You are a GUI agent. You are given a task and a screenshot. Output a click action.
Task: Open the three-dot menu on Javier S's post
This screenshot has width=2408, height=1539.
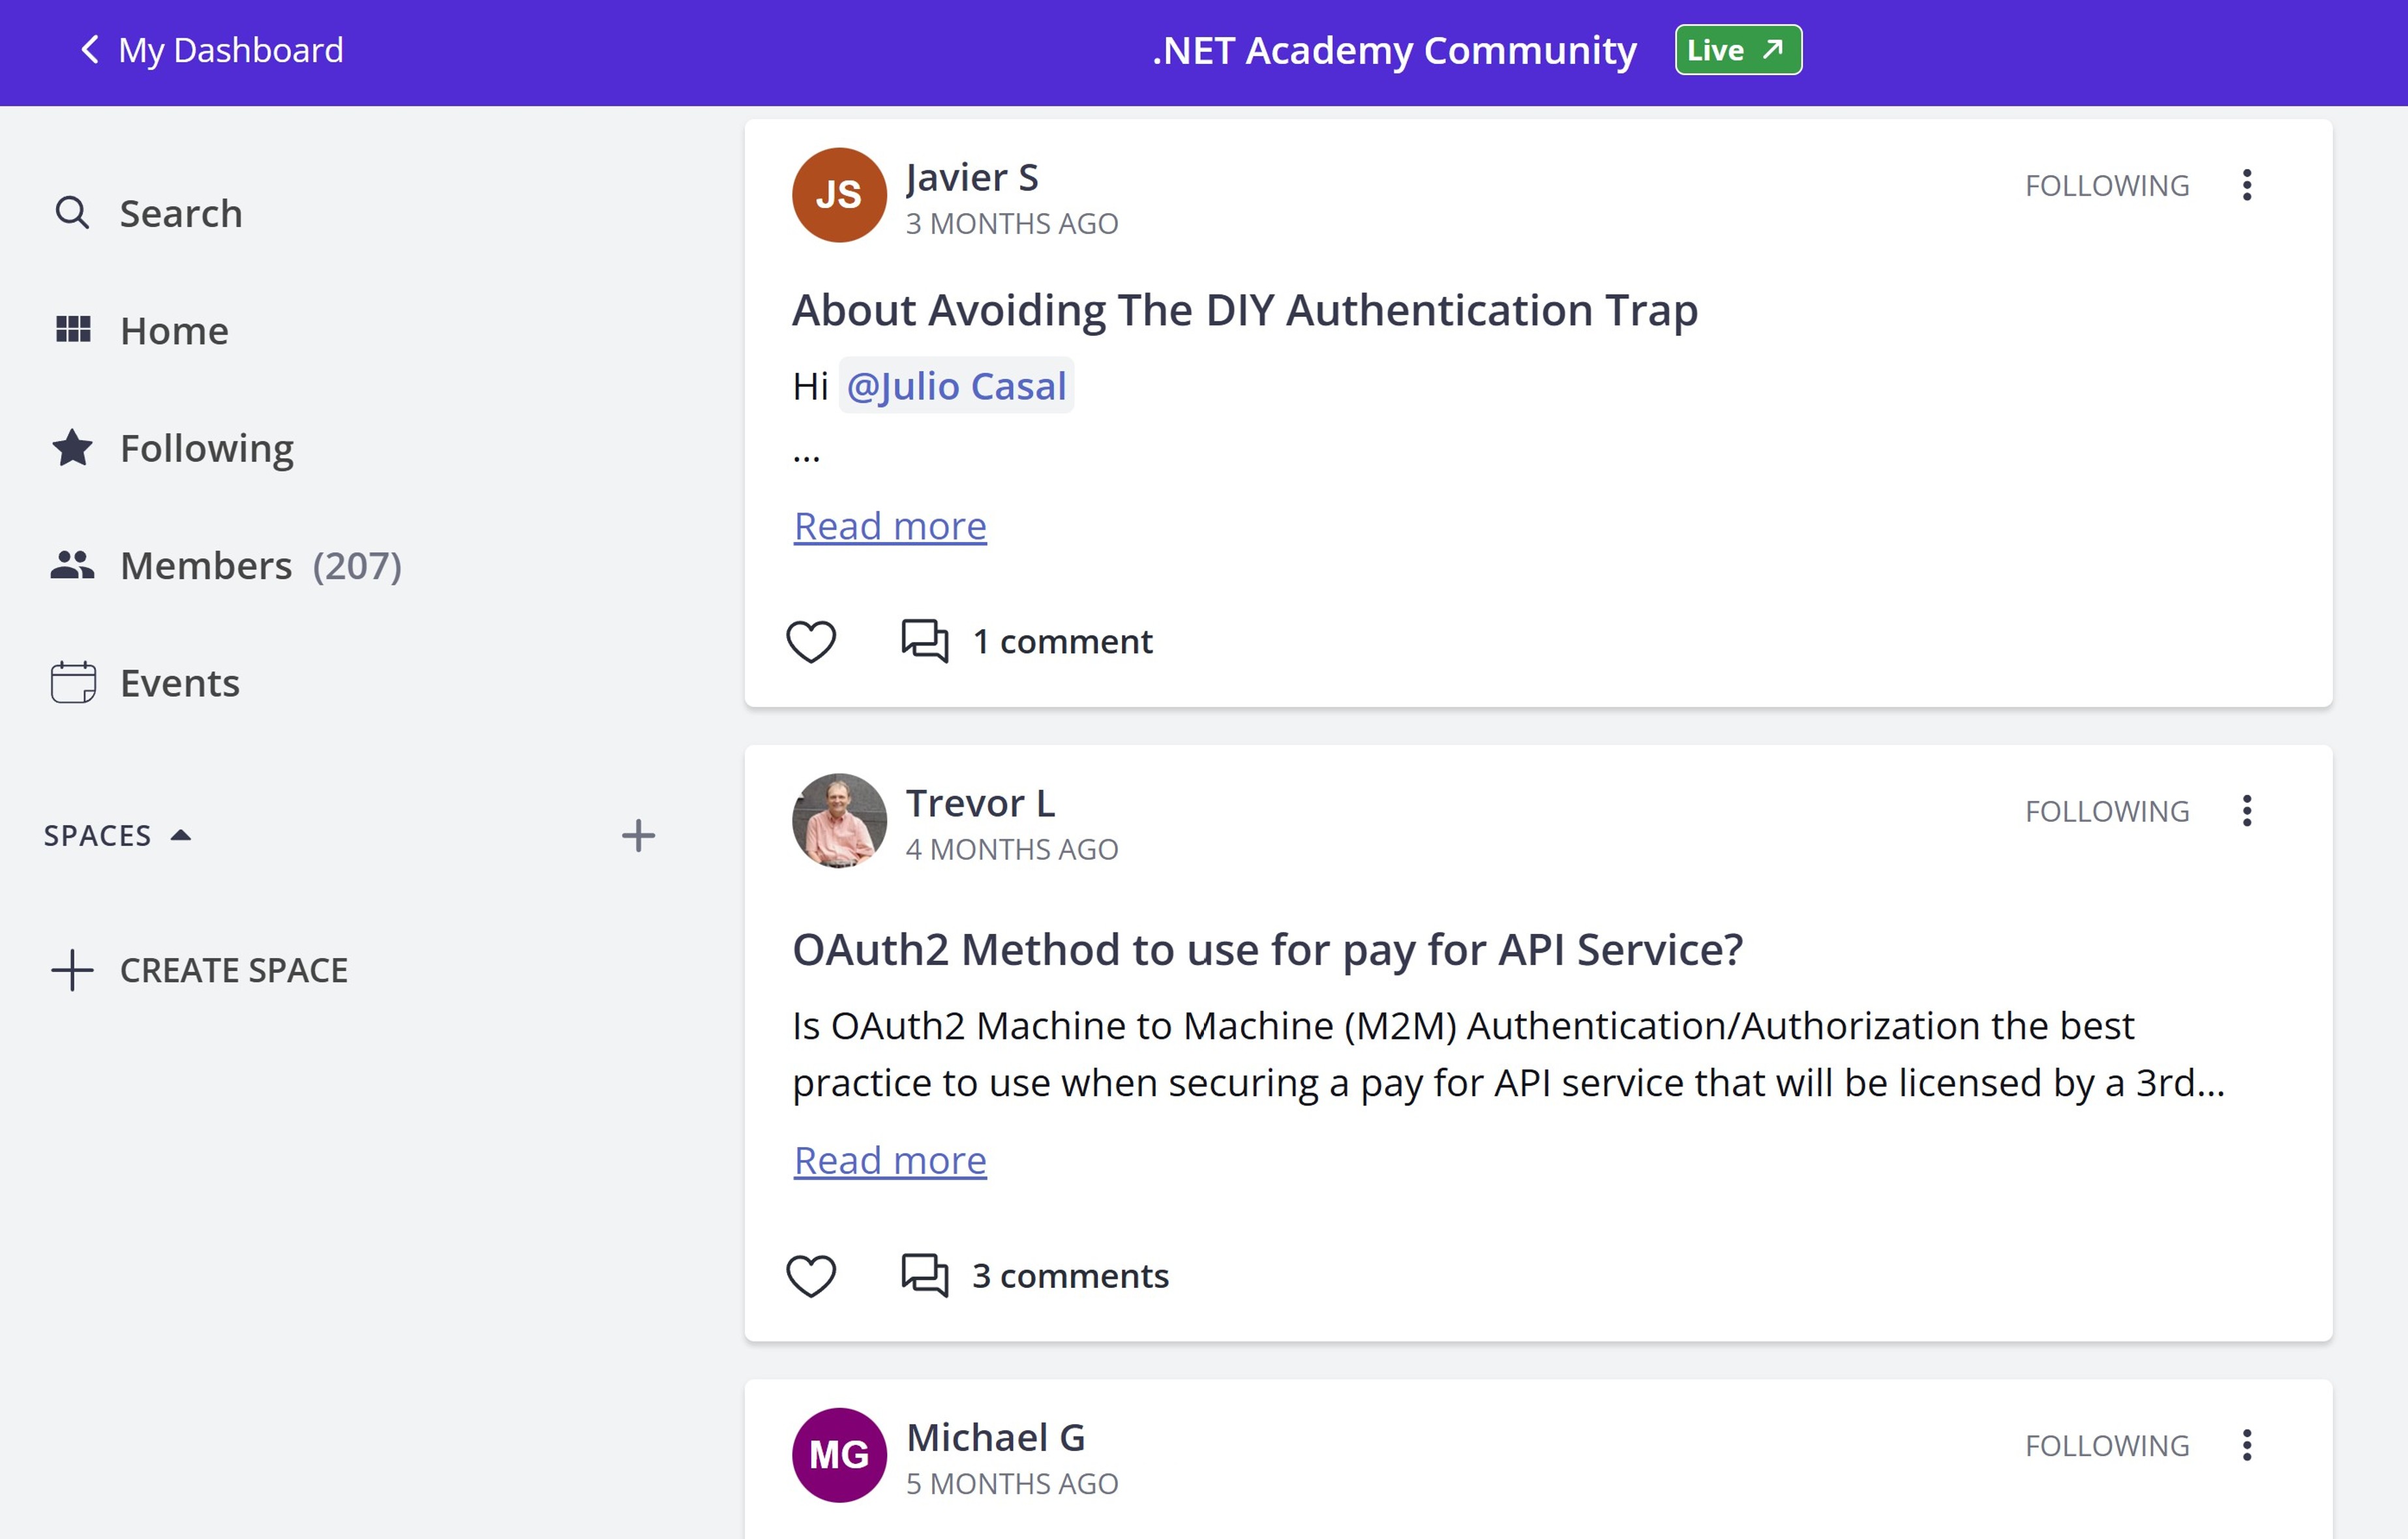click(2247, 185)
